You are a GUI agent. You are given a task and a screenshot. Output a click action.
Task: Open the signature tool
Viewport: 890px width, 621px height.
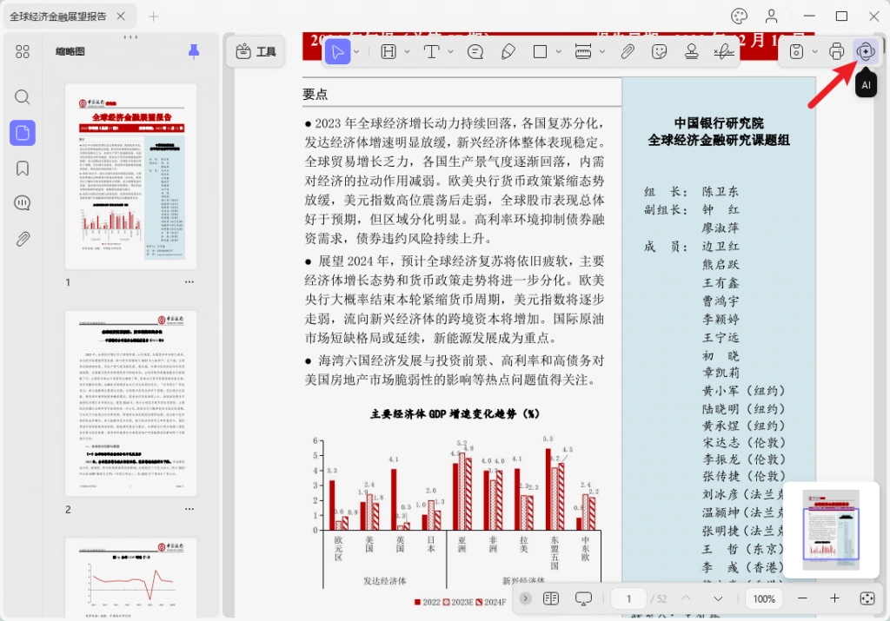point(724,51)
